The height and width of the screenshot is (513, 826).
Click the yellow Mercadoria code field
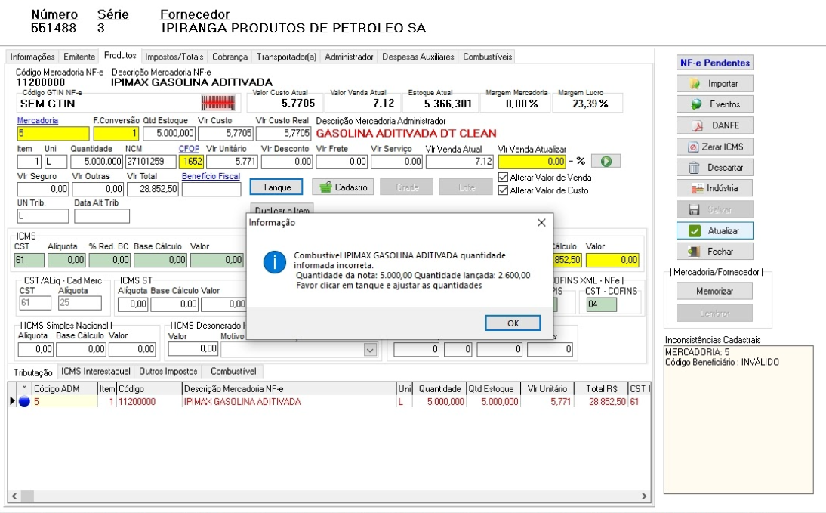pos(53,134)
